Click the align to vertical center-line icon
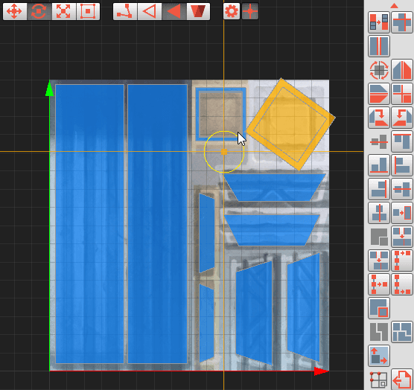 379,213
